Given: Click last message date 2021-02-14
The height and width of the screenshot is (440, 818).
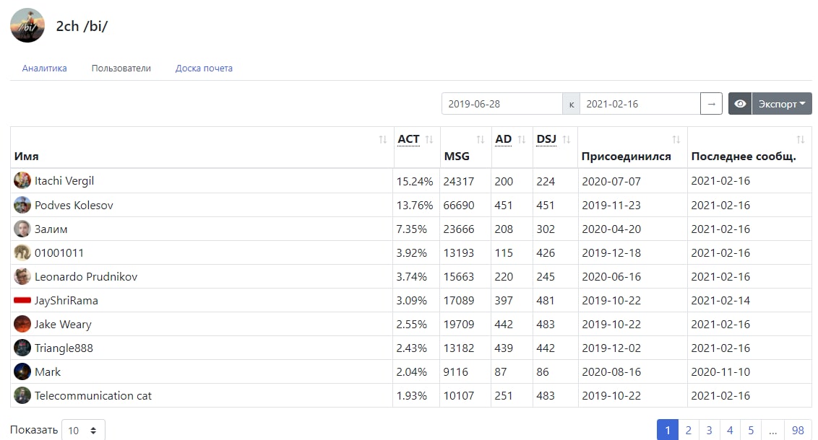Looking at the screenshot, I should pos(720,301).
